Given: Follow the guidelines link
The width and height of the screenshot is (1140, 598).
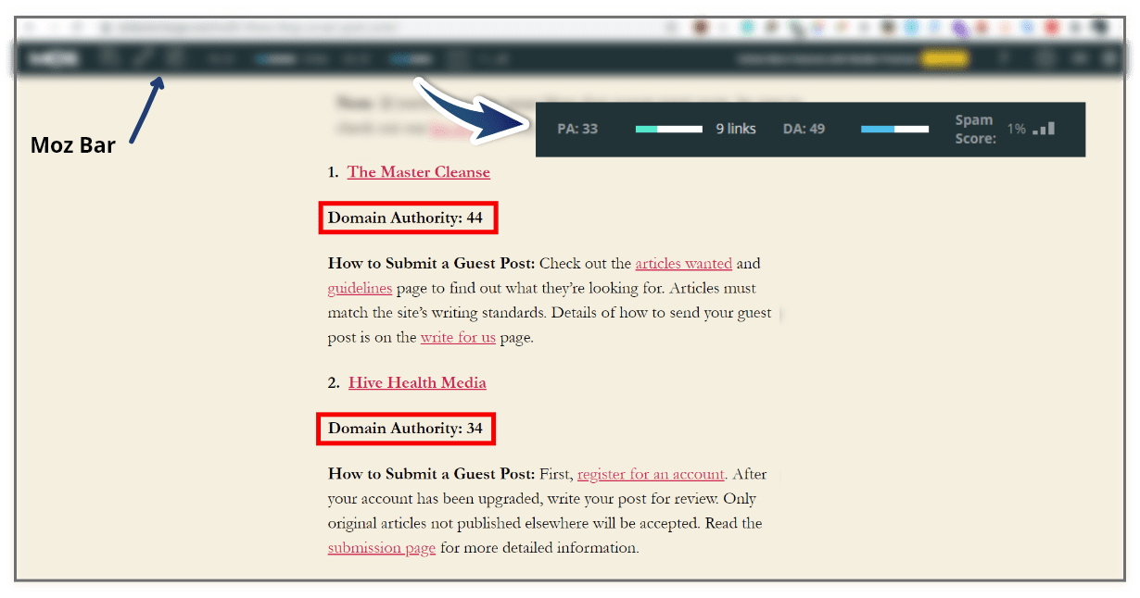Looking at the screenshot, I should click(360, 288).
